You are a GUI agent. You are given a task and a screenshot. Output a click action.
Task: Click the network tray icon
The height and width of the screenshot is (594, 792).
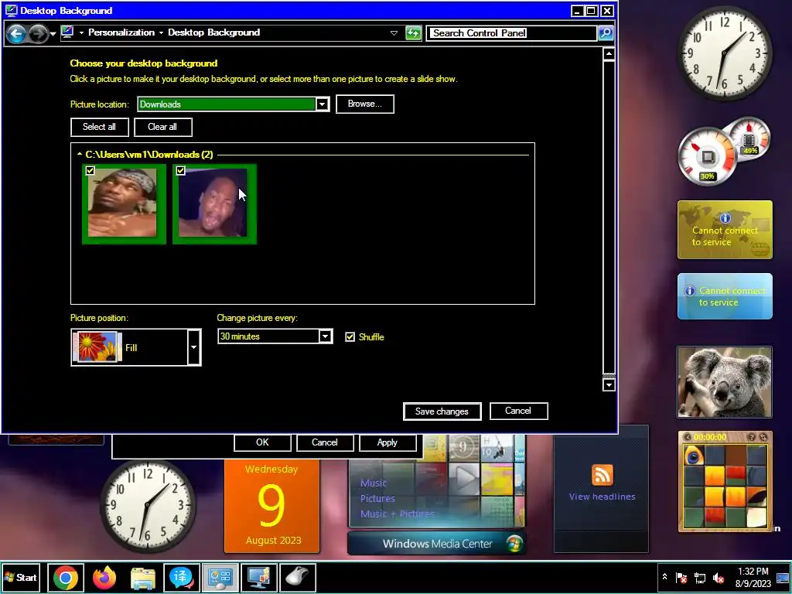click(700, 578)
